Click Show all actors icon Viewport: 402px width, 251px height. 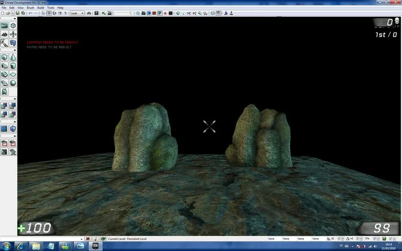pos(13,152)
